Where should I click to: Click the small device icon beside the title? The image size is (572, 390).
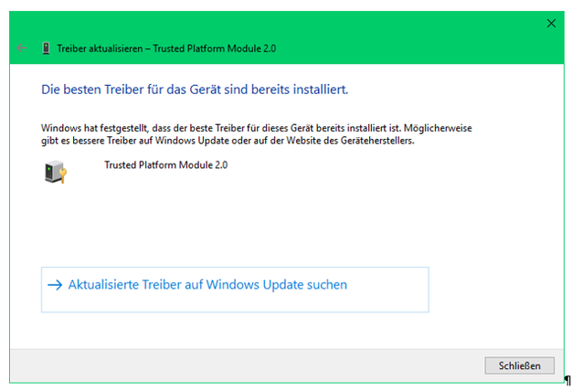coord(45,47)
